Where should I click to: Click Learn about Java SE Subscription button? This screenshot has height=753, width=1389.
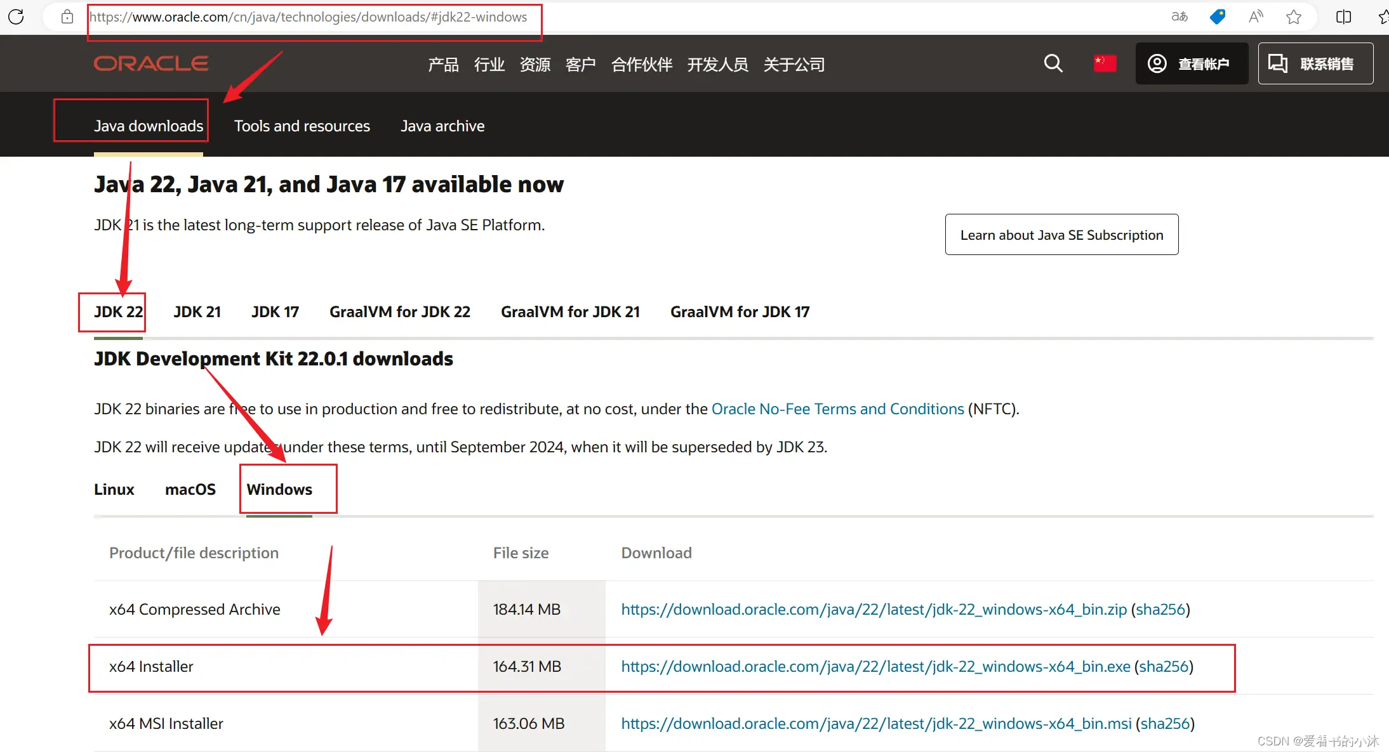[1061, 235]
